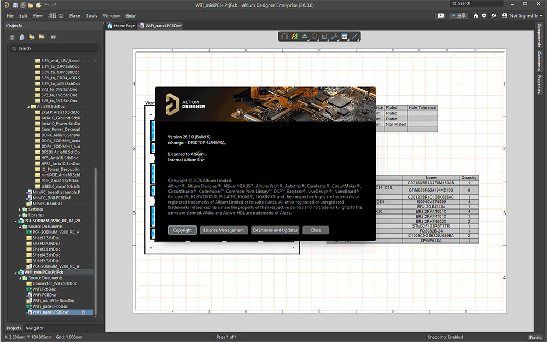This screenshot has height=342, width=547.
Task: Place a Detail View using the circle icon
Action: 315,36
